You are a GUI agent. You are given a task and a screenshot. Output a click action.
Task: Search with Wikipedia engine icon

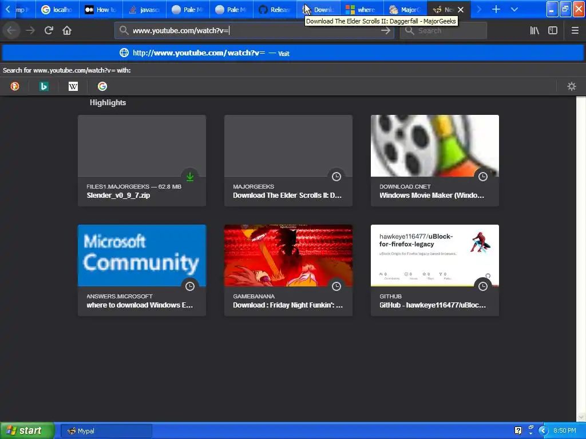[73, 87]
